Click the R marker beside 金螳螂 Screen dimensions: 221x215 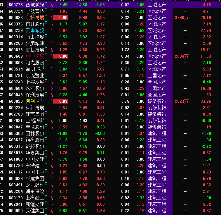tap(52, 121)
